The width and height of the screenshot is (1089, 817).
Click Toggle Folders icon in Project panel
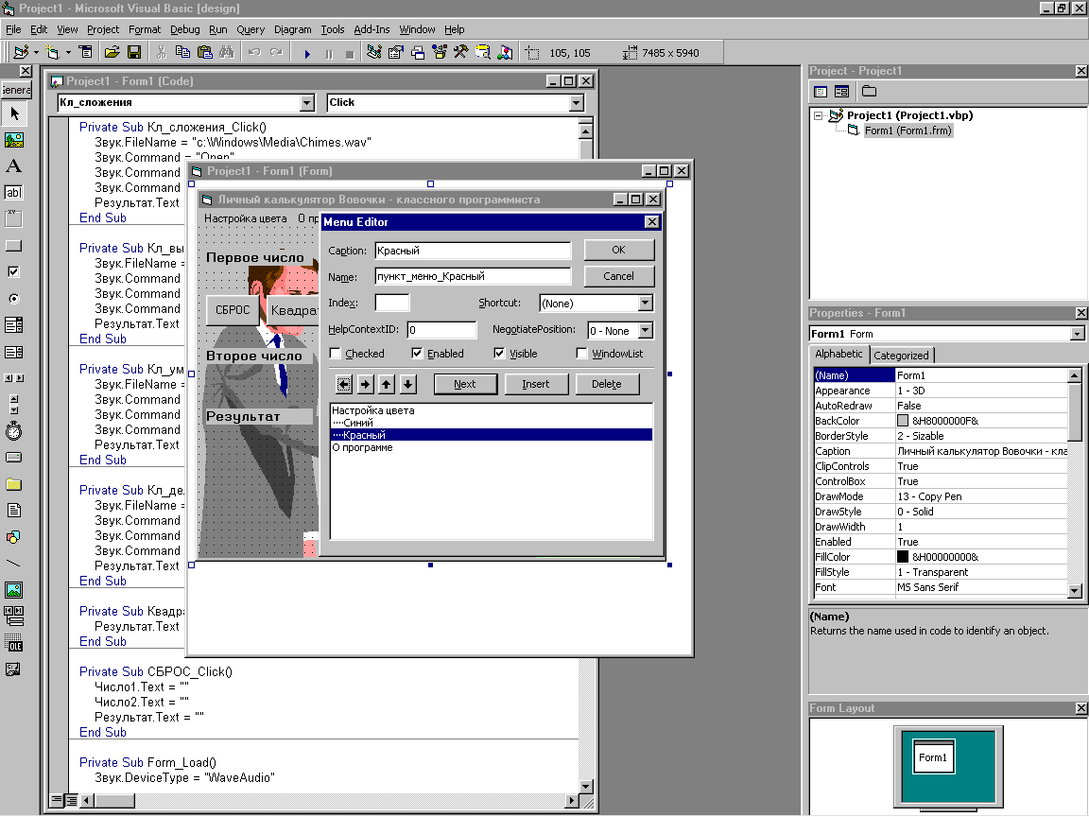[x=868, y=92]
